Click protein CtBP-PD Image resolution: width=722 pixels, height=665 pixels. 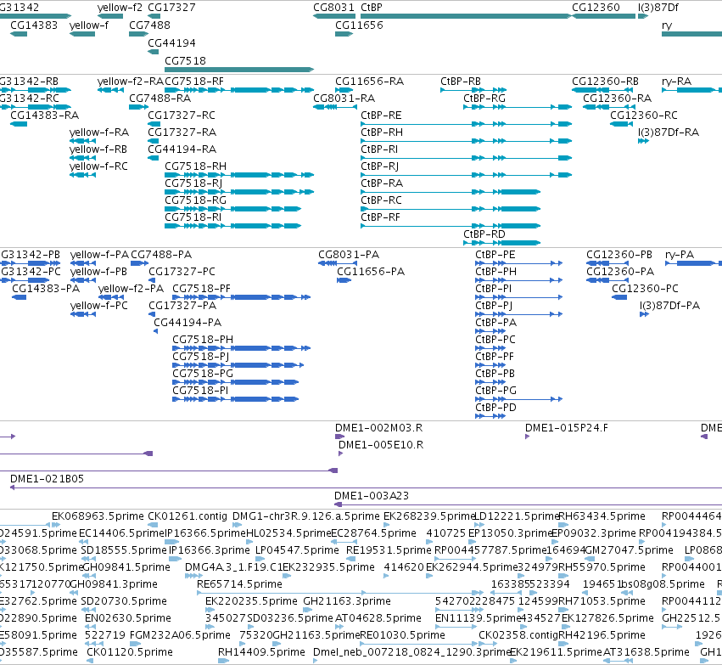pyautogui.click(x=496, y=408)
